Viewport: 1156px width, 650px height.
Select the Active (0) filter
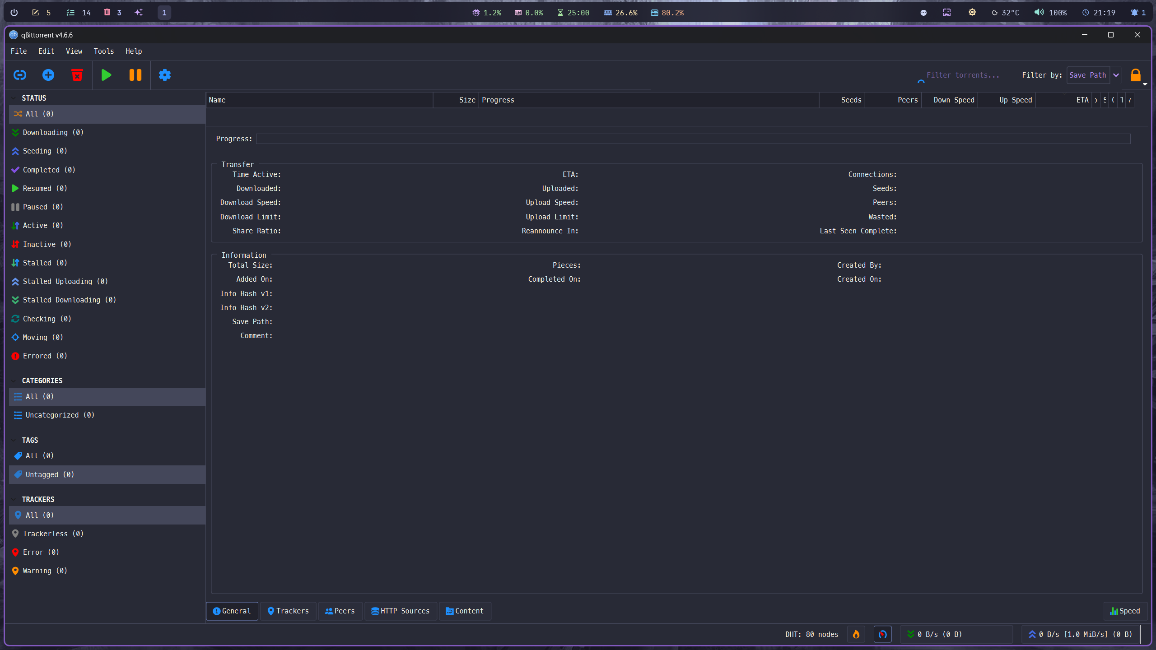pos(107,225)
